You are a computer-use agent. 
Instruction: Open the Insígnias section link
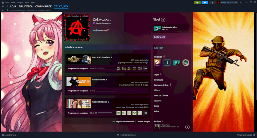(x=158, y=57)
